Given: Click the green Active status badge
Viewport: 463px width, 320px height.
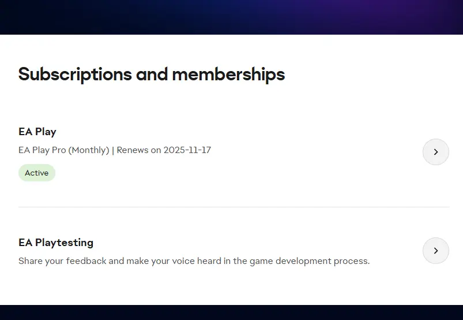Looking at the screenshot, I should [37, 173].
